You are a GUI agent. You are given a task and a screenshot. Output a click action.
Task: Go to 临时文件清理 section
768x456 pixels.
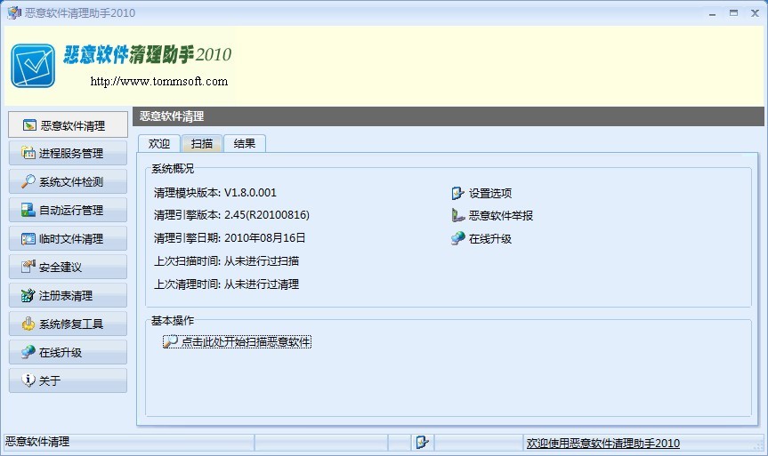click(68, 239)
